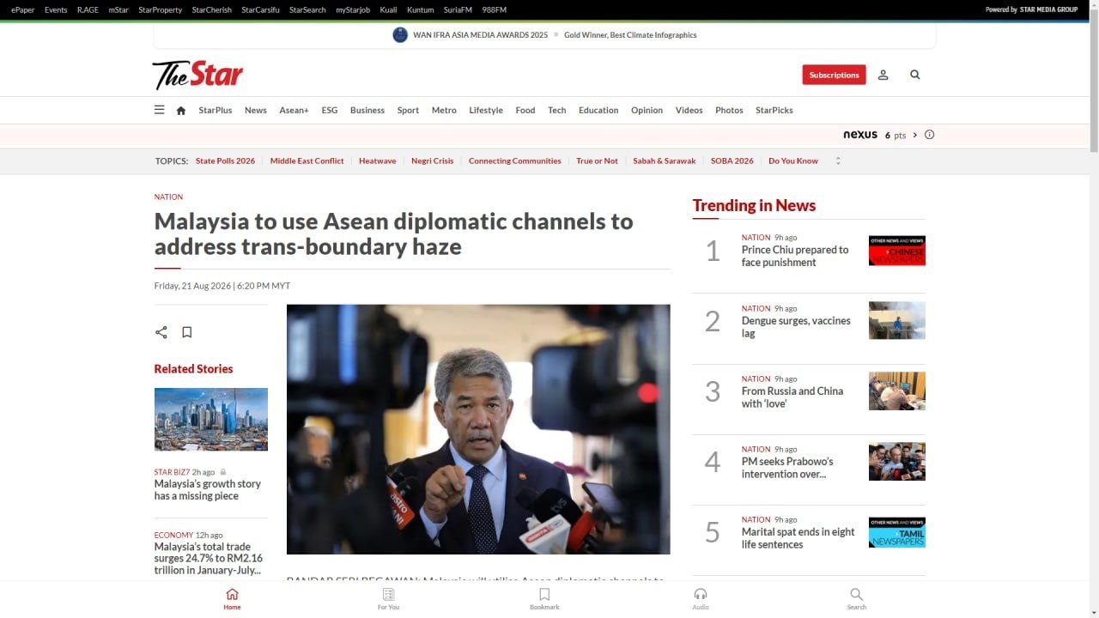The width and height of the screenshot is (1099, 618).
Task: Expand nexus points chevron
Action: click(x=915, y=135)
